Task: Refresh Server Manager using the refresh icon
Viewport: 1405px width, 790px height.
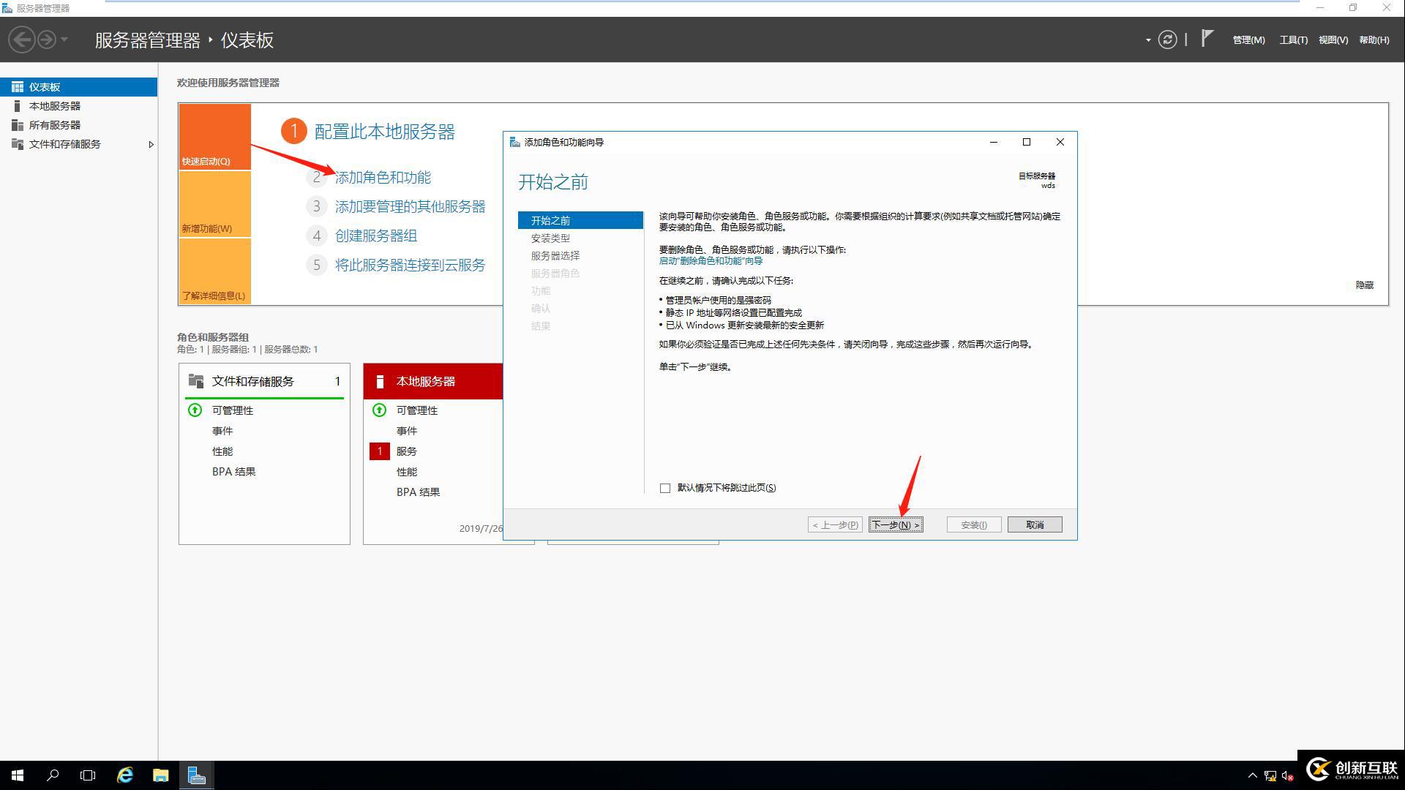Action: click(1168, 39)
